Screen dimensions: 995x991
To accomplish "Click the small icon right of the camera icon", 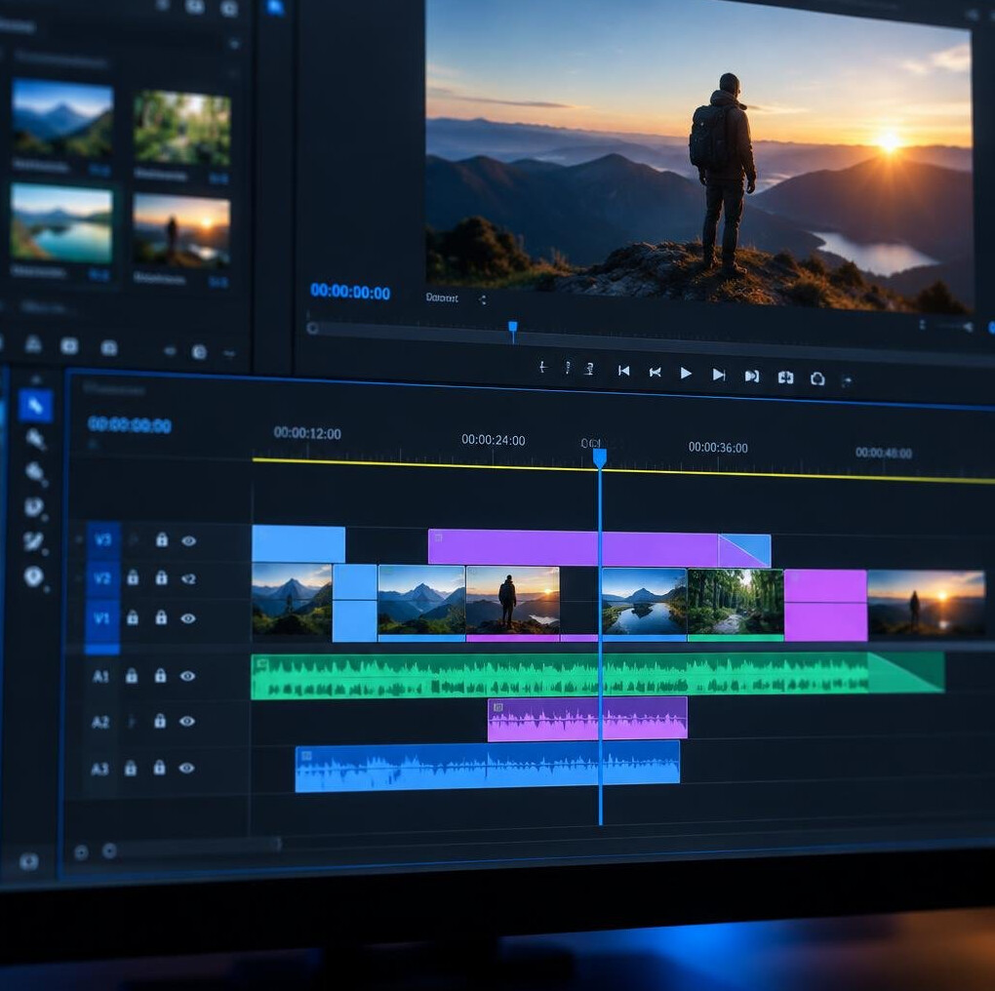I will pos(847,380).
